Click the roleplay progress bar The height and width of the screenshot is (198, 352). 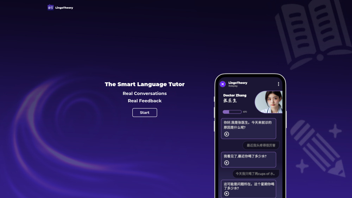click(x=232, y=112)
